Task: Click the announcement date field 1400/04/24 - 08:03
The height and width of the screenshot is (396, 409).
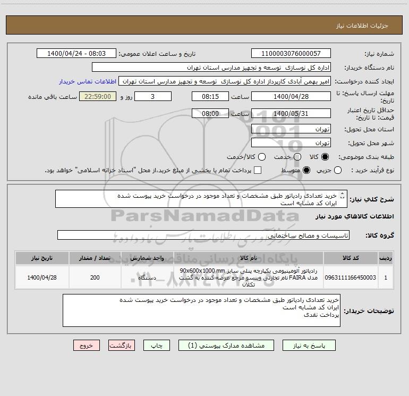Action: [x=76, y=53]
